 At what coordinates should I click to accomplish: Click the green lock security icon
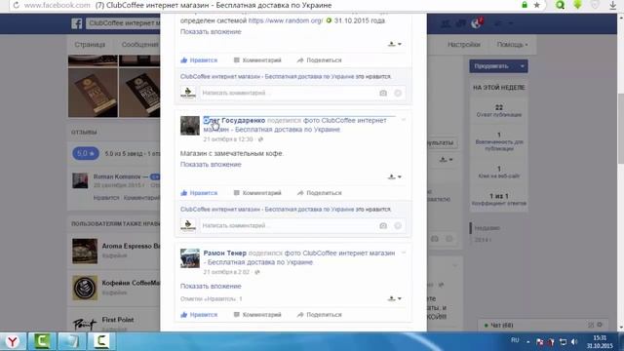(x=525, y=5)
